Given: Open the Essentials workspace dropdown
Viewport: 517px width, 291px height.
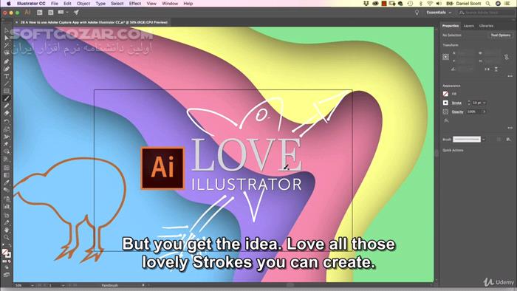Looking at the screenshot, I should 439,13.
